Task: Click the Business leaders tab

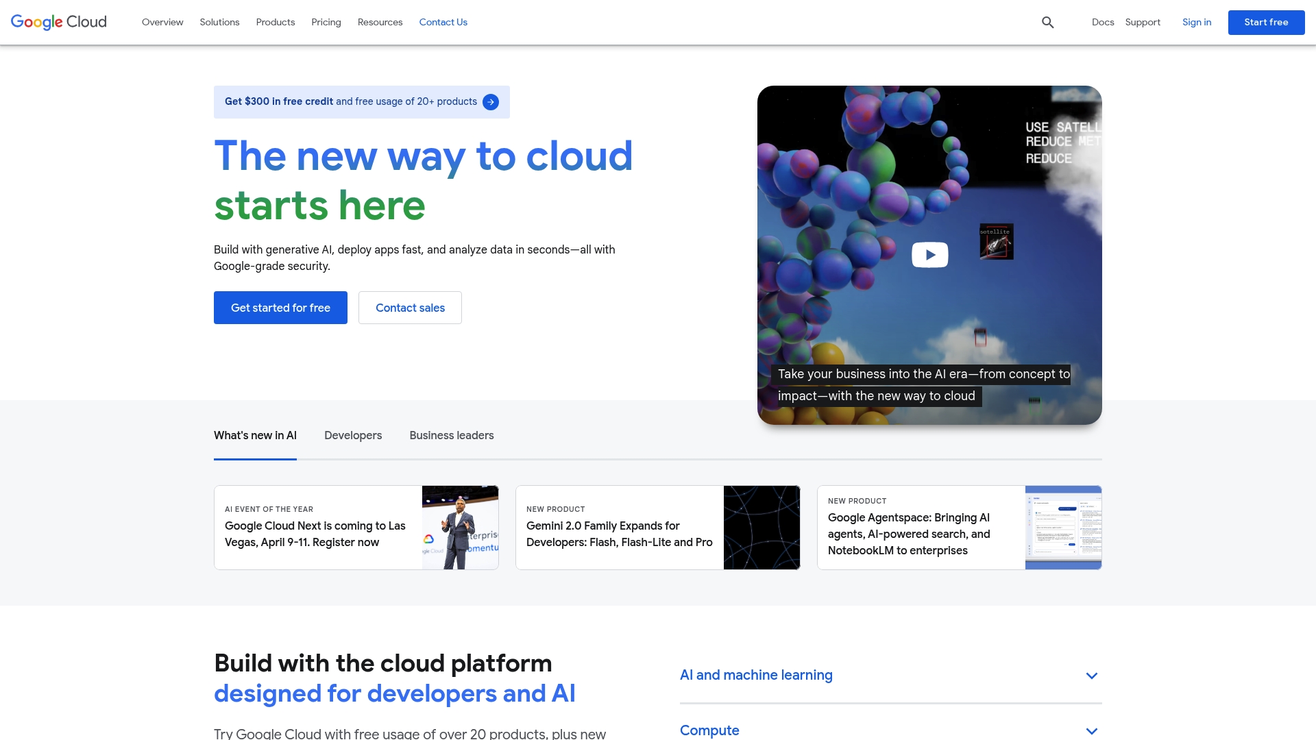Action: (452, 436)
